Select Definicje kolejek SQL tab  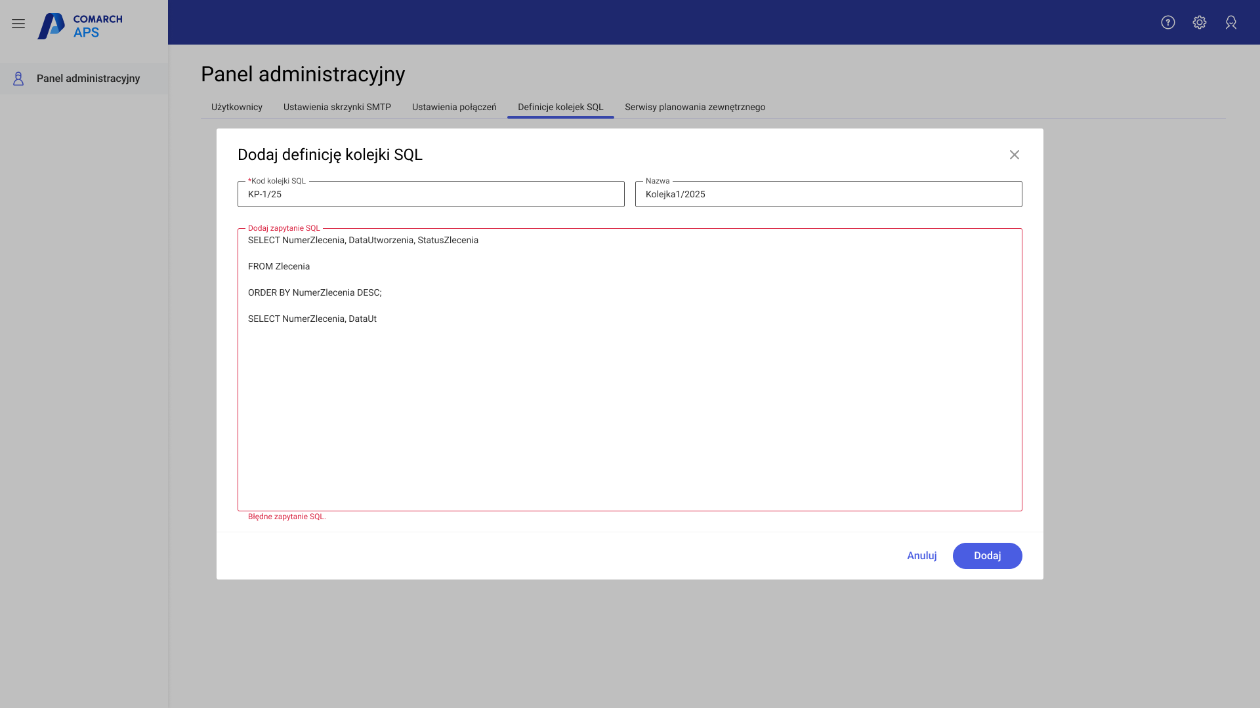point(560,107)
